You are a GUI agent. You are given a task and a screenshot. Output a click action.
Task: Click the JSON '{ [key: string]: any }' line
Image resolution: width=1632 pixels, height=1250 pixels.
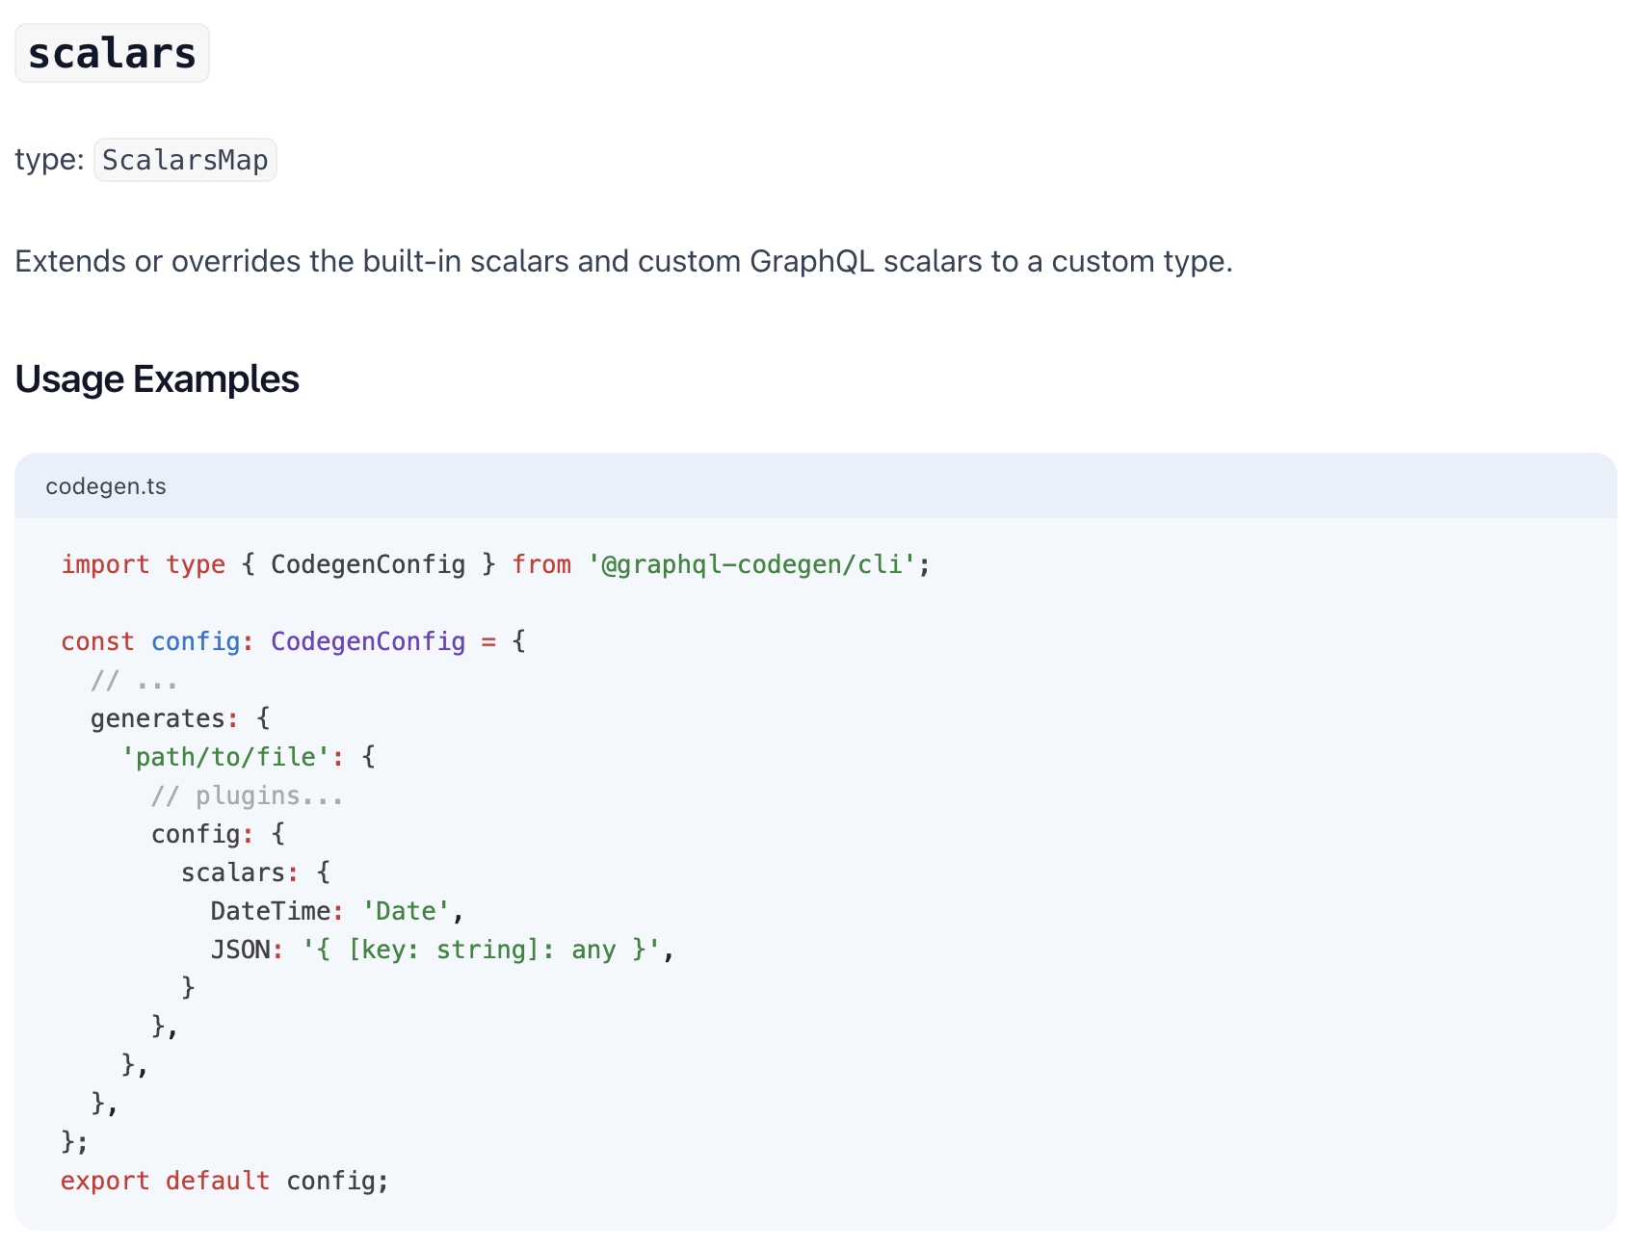[x=442, y=950]
